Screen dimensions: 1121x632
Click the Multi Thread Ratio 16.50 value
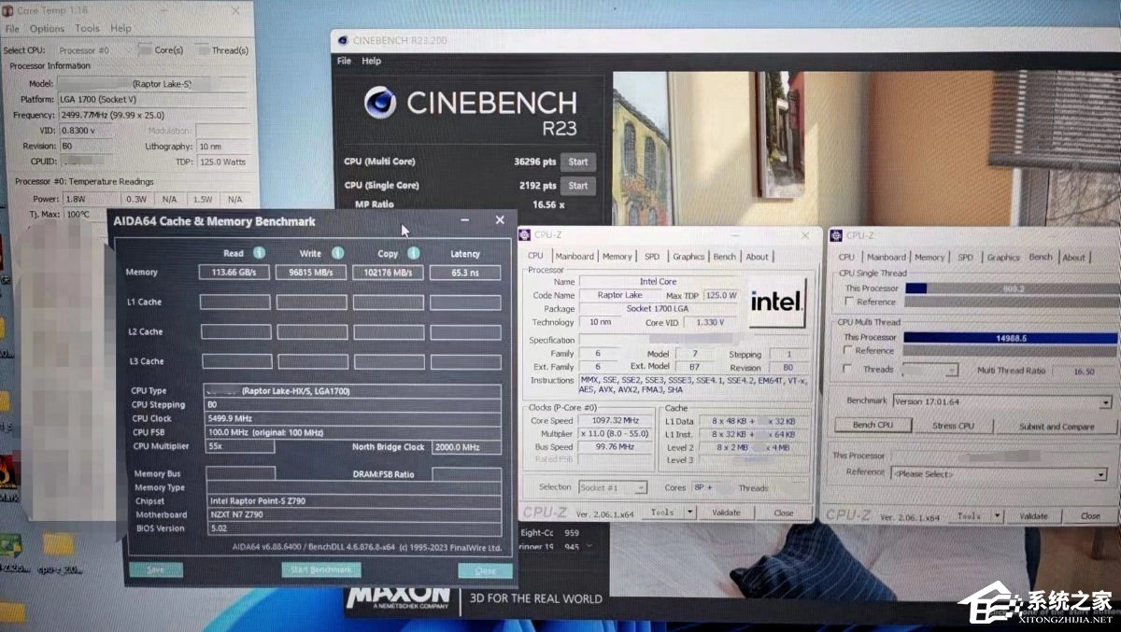coord(1083,370)
